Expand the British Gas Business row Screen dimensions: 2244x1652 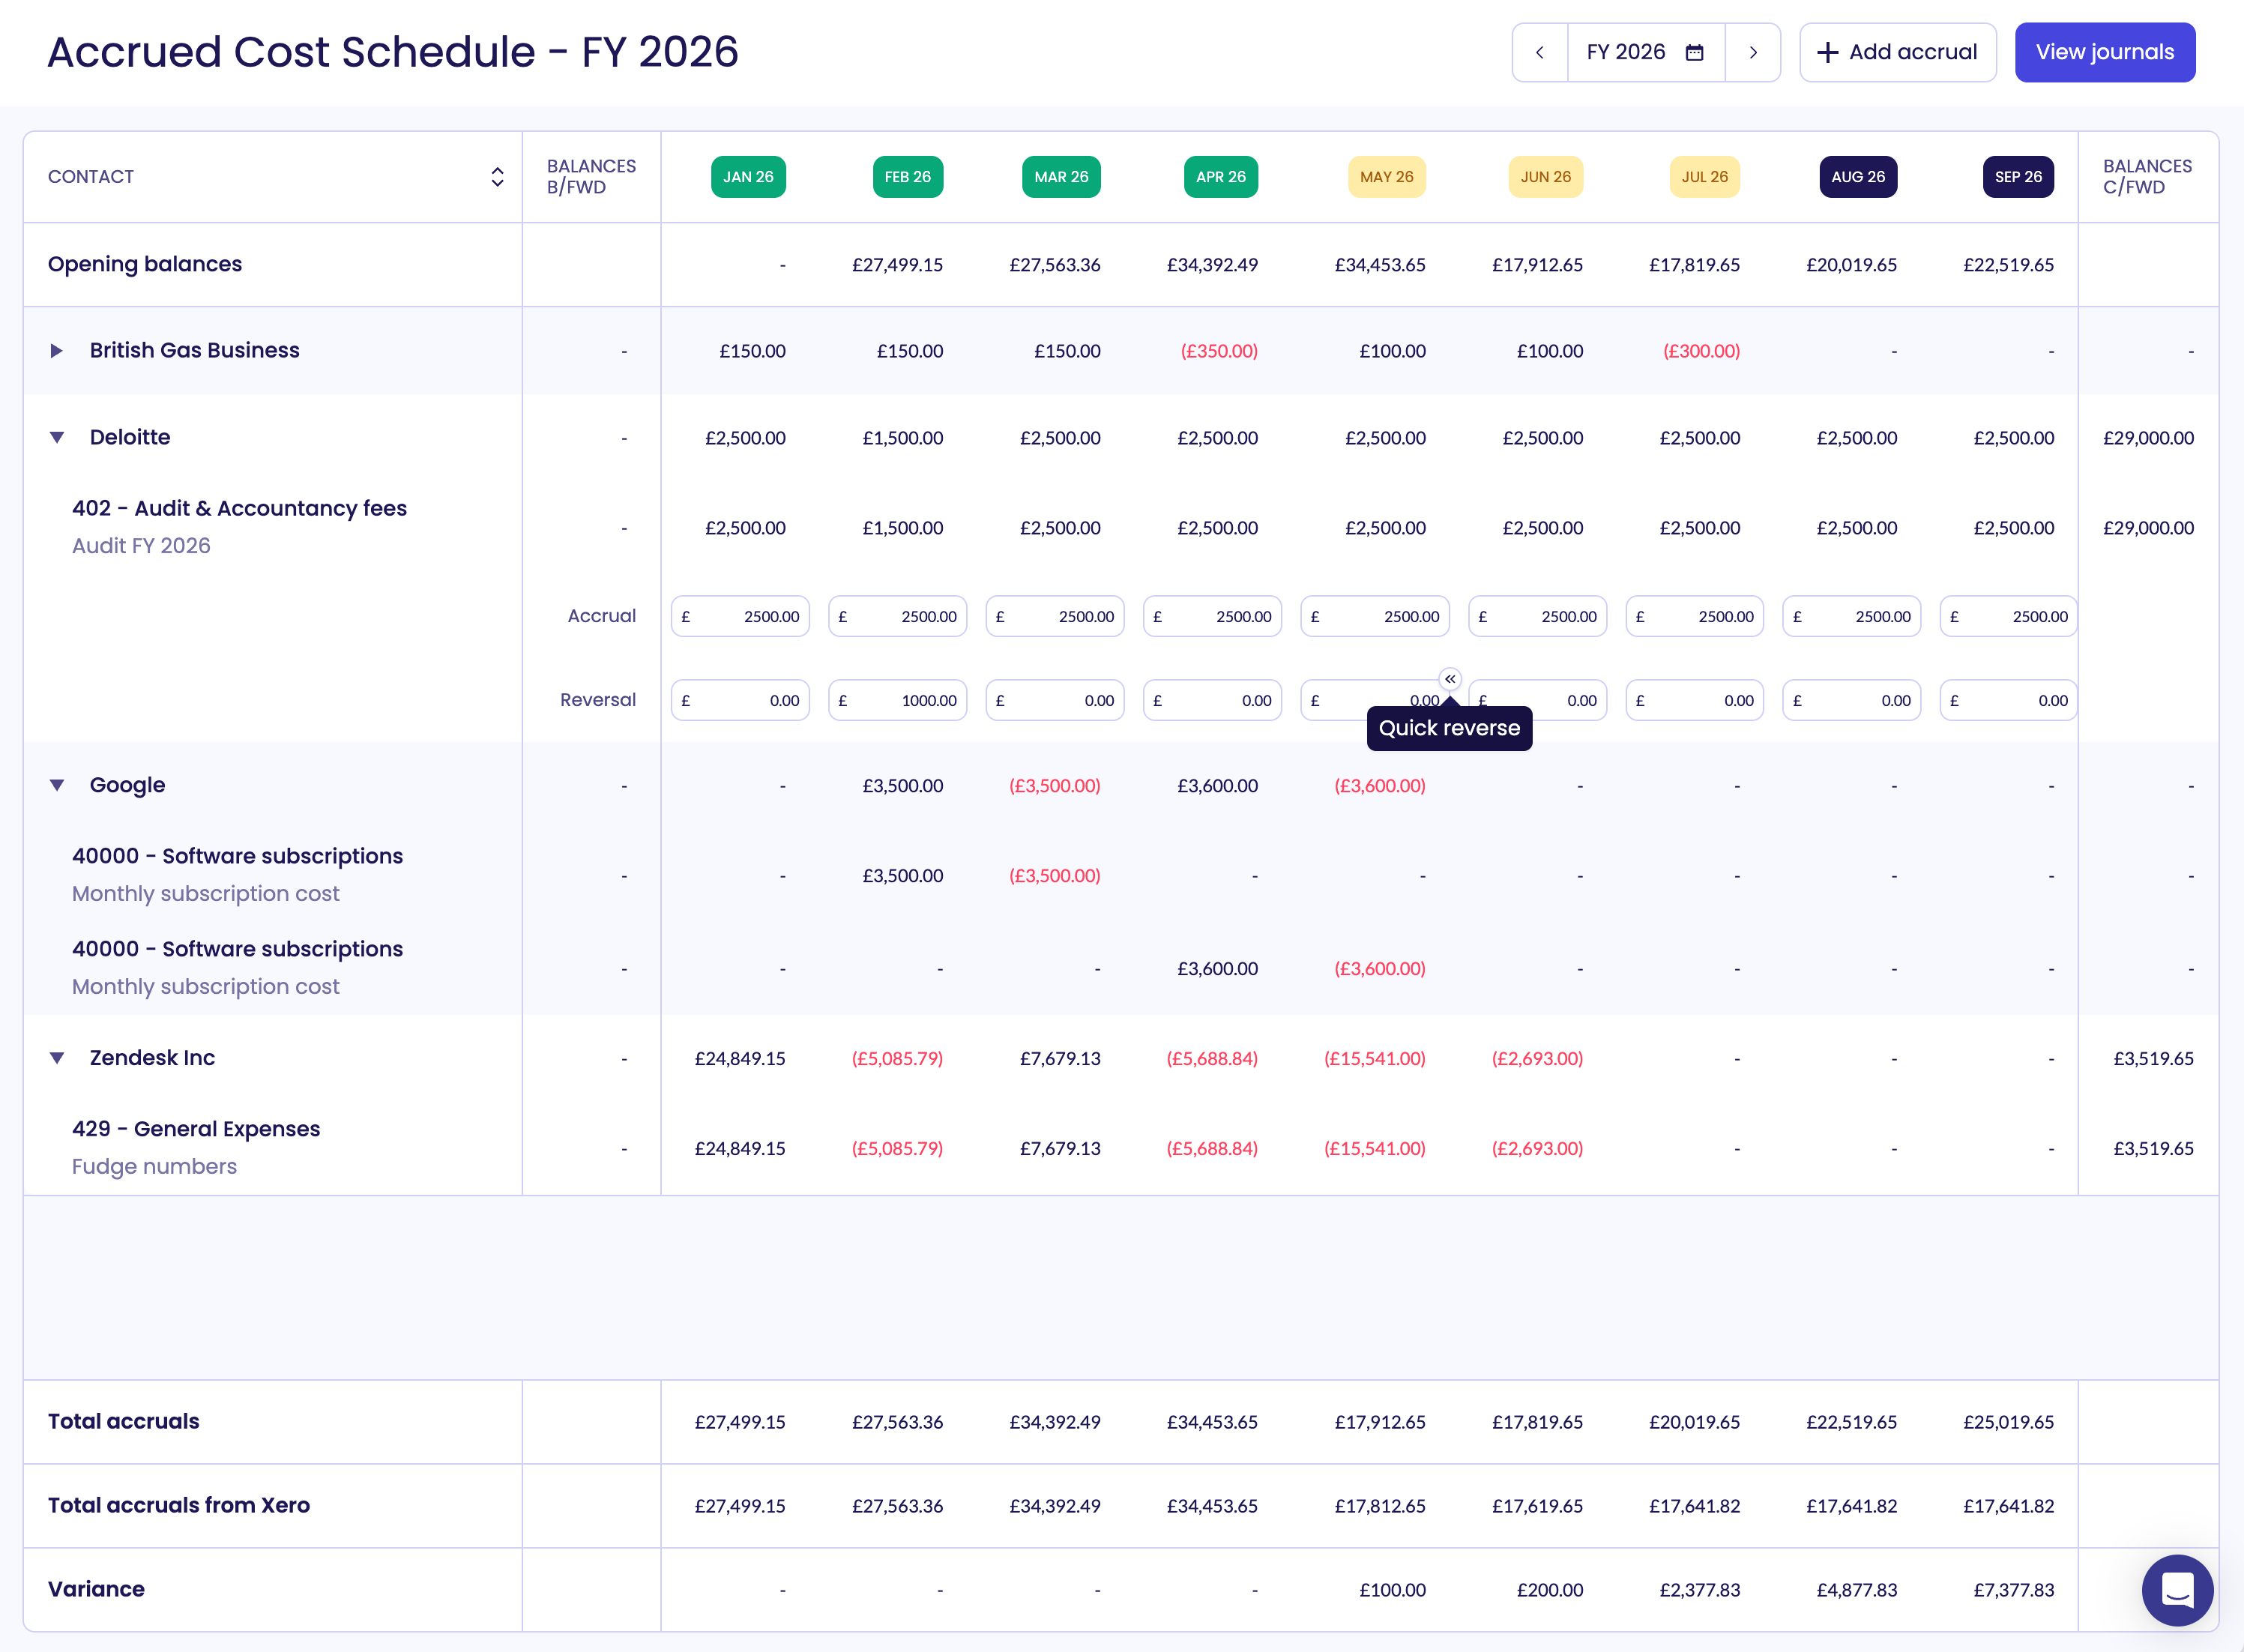[57, 351]
